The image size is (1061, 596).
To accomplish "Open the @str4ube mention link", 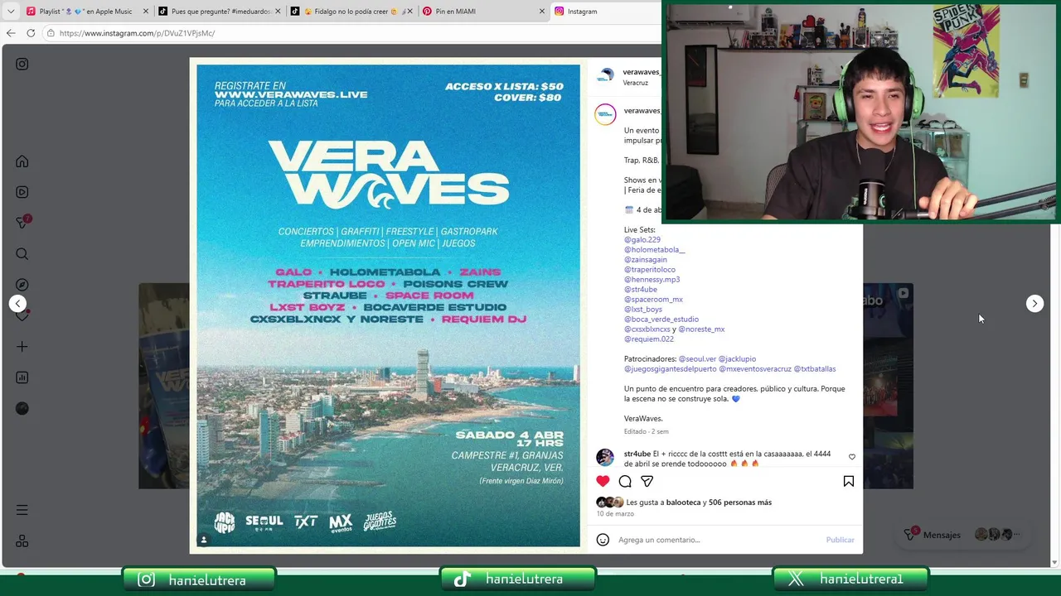I will (x=641, y=290).
